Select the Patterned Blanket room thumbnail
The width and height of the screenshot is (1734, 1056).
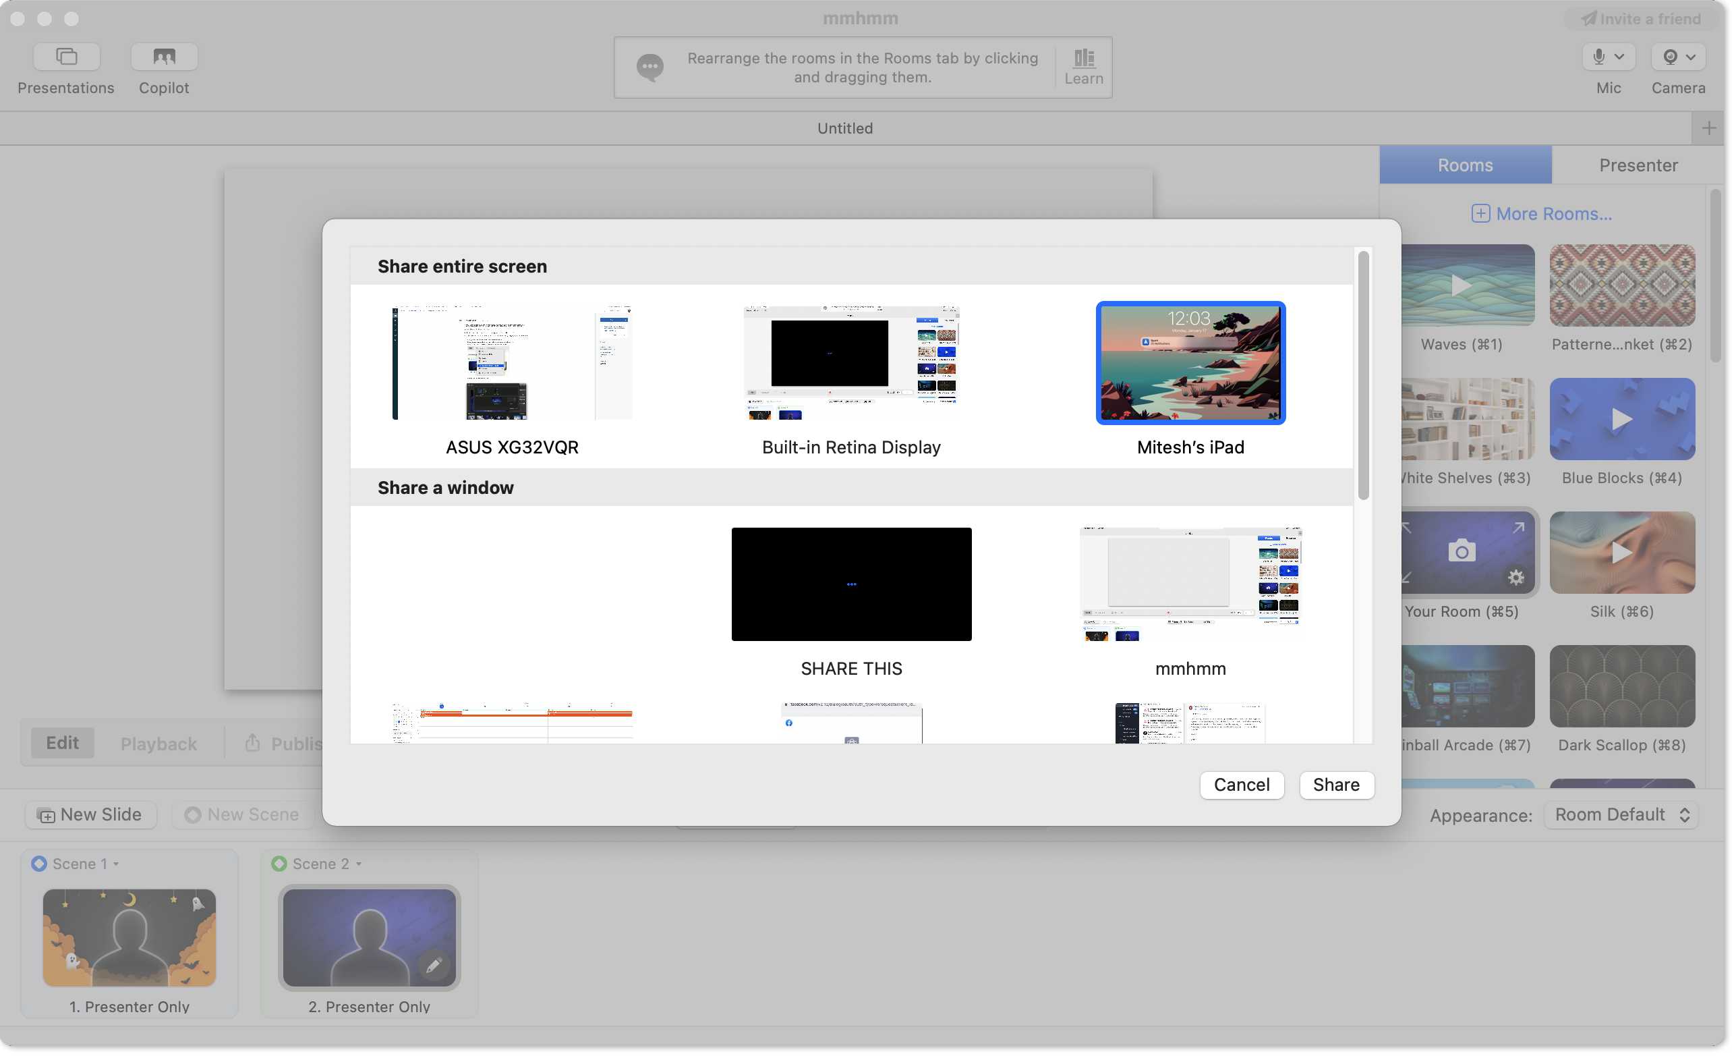point(1622,285)
